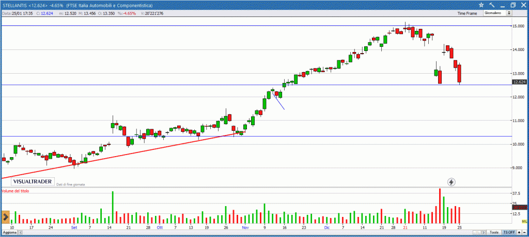Open the Time Frame Giornaliero dropdown
This screenshot has height=237, width=529.
(497, 13)
